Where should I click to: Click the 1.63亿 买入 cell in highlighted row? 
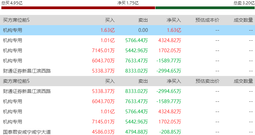pyautogui.click(x=107, y=30)
